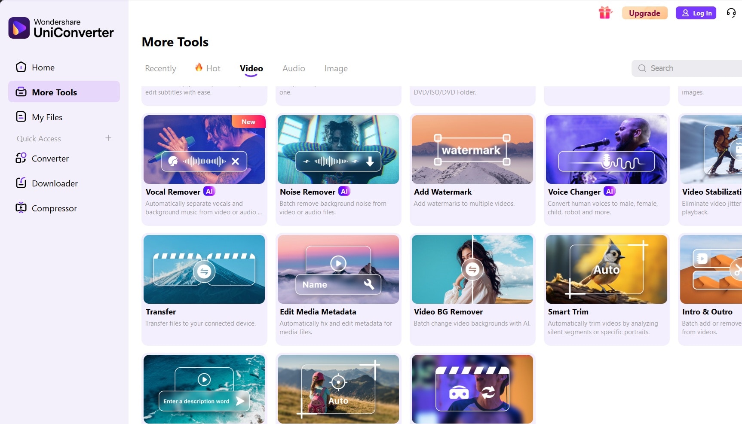Open the Transfer tool thumbnail
The image size is (742, 424).
tap(204, 269)
